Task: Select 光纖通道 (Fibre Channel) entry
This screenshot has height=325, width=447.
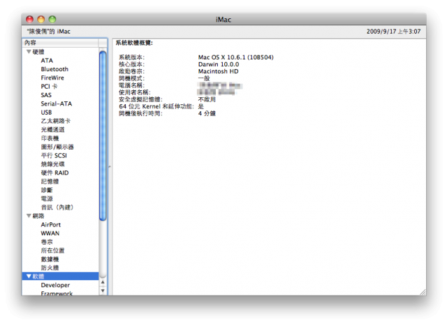Action: pyautogui.click(x=53, y=129)
